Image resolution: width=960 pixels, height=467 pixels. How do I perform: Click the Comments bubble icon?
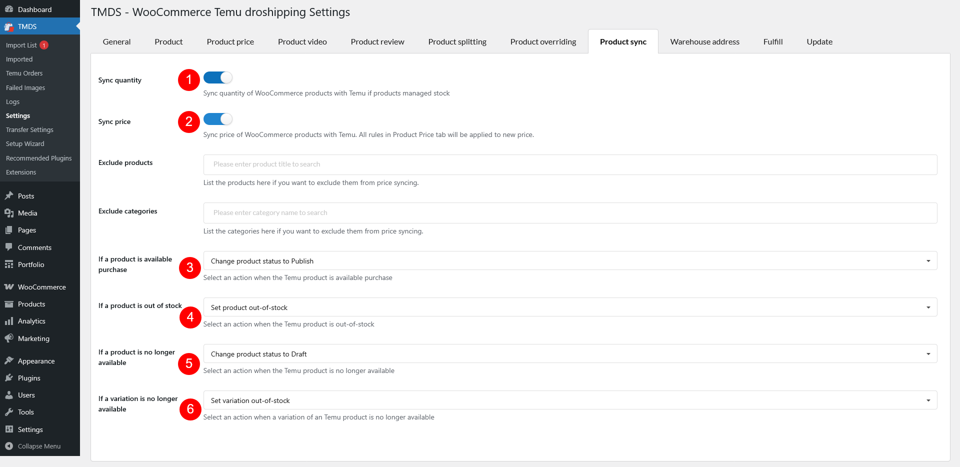[9, 247]
